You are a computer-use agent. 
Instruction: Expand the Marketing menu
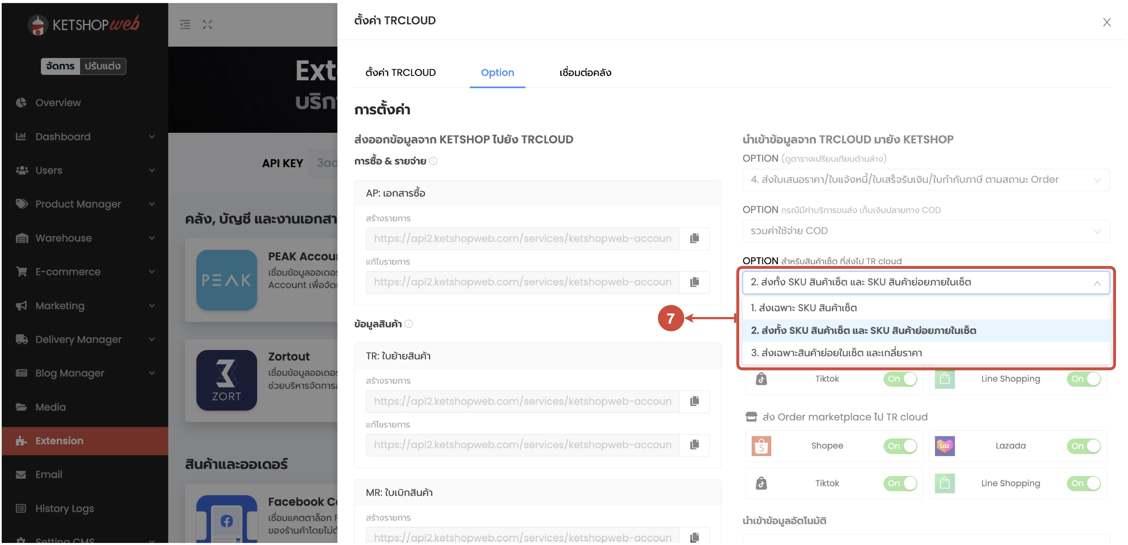[x=84, y=306]
